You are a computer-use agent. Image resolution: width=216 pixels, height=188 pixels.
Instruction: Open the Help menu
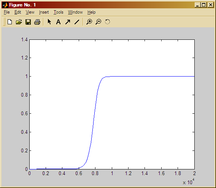tap(92, 12)
